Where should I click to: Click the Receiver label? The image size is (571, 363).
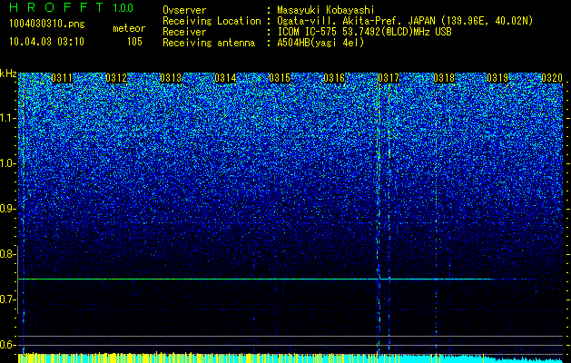click(x=184, y=32)
